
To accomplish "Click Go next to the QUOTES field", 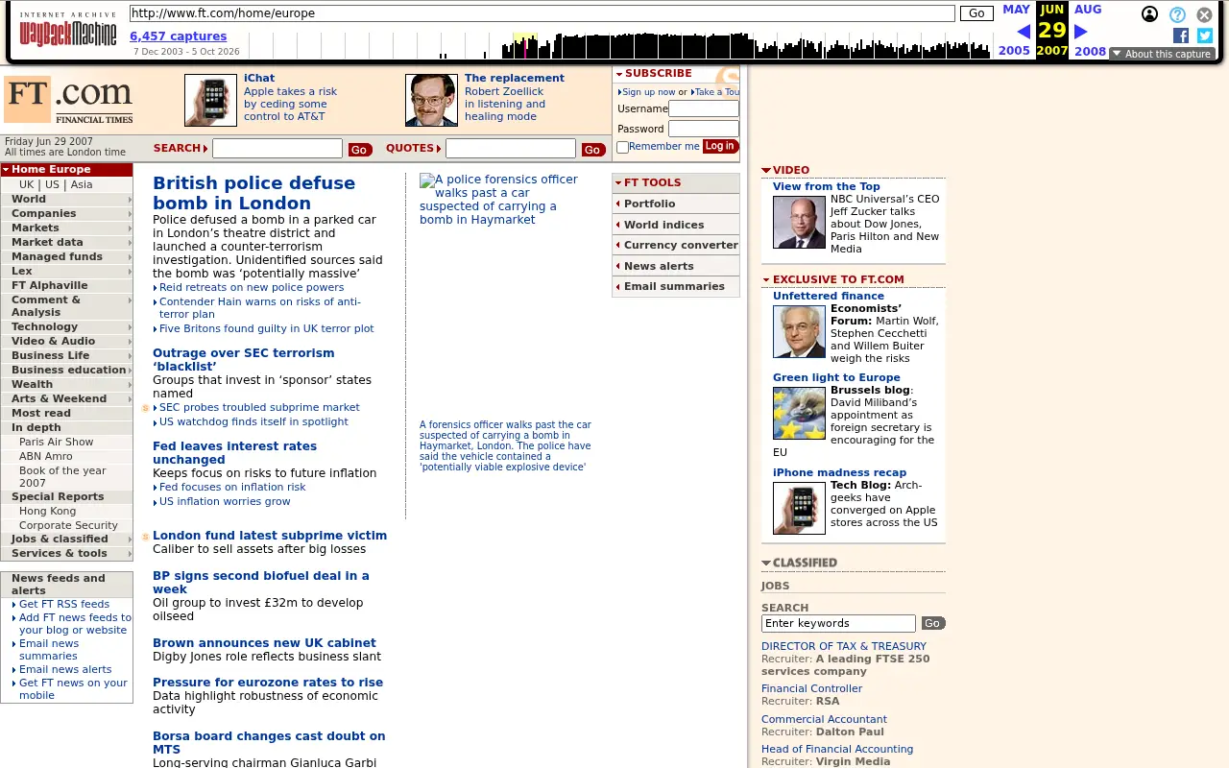I will tap(593, 149).
